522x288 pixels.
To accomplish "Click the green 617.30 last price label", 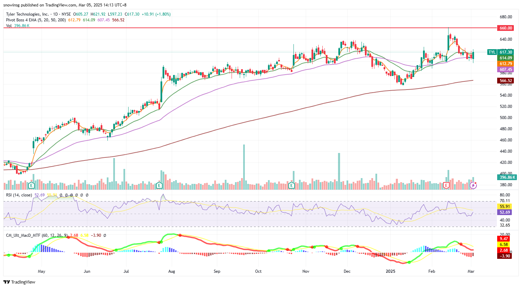I will point(506,52).
